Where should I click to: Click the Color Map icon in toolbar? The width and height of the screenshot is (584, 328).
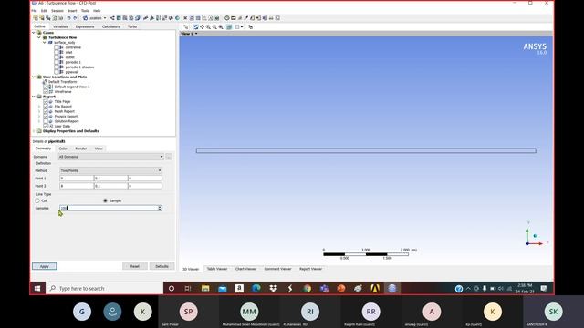(177, 18)
